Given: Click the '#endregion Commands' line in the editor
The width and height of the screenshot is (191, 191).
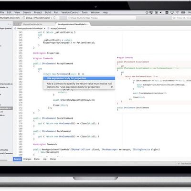Looking at the screenshot, I should (x=45, y=144).
